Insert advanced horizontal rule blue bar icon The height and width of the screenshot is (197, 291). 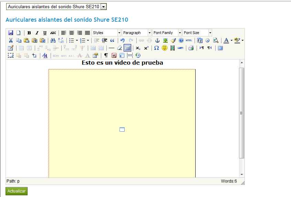coord(180,48)
